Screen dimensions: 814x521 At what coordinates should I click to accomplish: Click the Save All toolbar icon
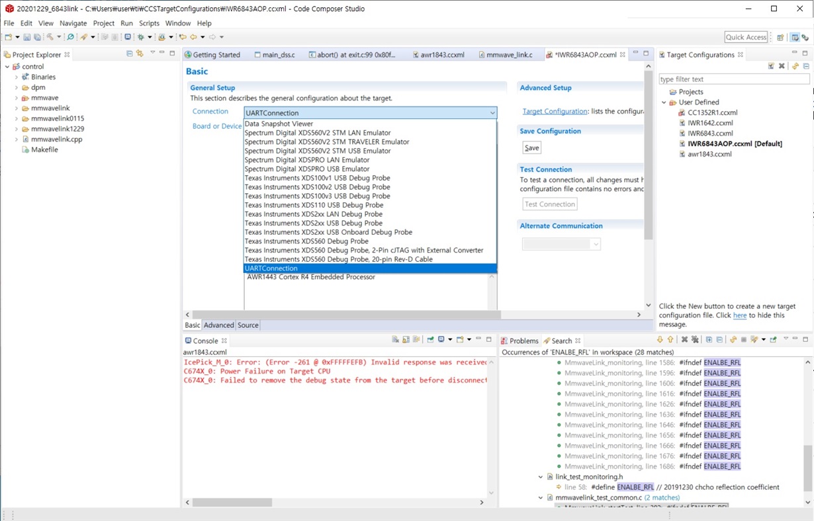pyautogui.click(x=37, y=37)
